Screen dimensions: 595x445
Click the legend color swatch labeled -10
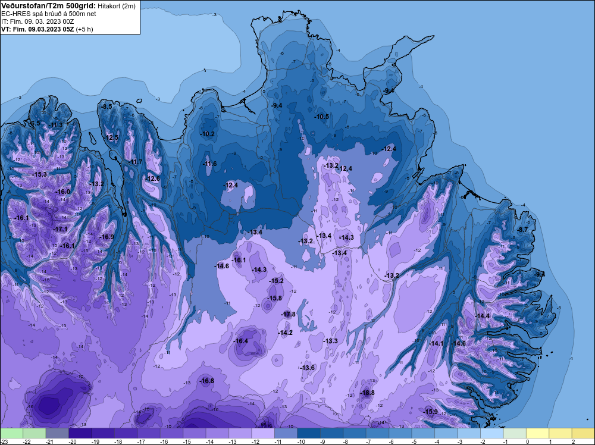tap(308, 433)
